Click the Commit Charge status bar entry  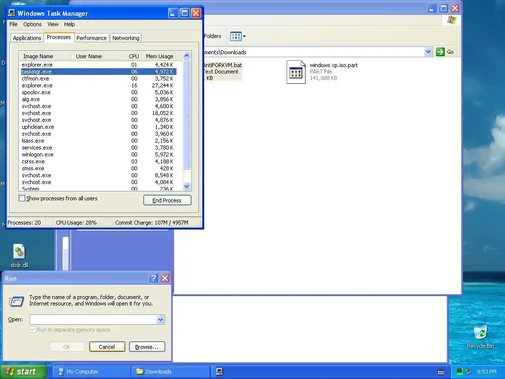152,223
